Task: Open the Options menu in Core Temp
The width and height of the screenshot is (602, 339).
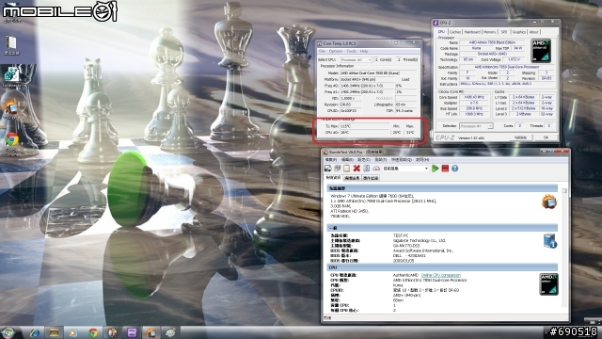Action: pos(336,51)
